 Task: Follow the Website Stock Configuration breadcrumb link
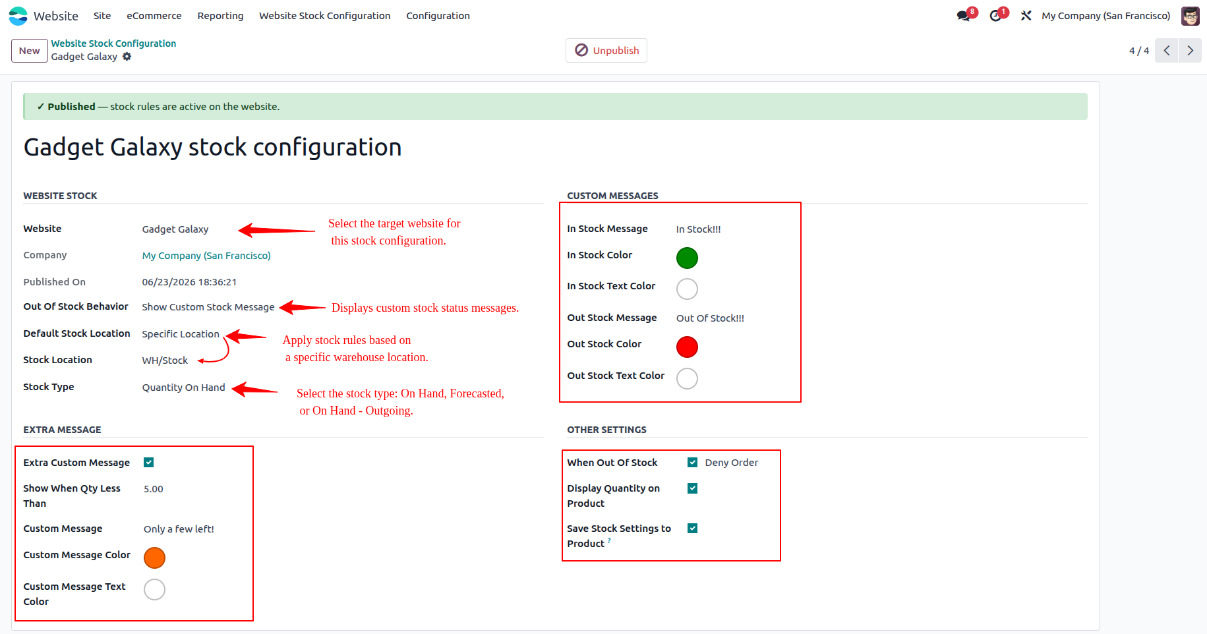(x=113, y=43)
